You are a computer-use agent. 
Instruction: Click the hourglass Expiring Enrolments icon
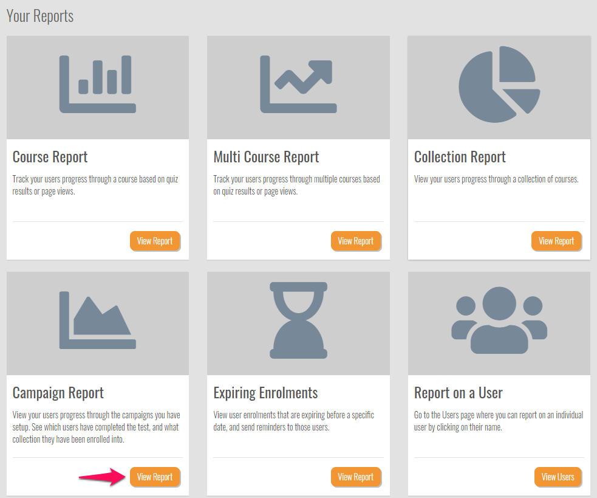(298, 320)
